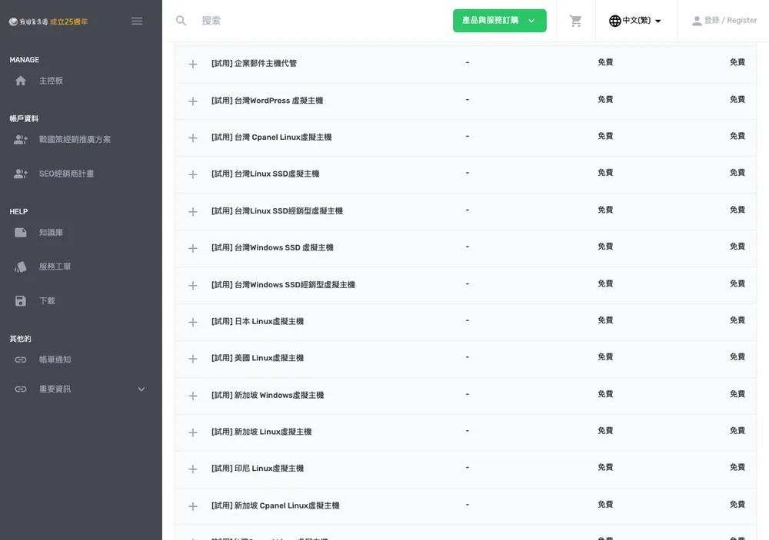Select the [試用] 日本 Linux虛擬主機 product name
This screenshot has height=540, width=769.
(258, 321)
